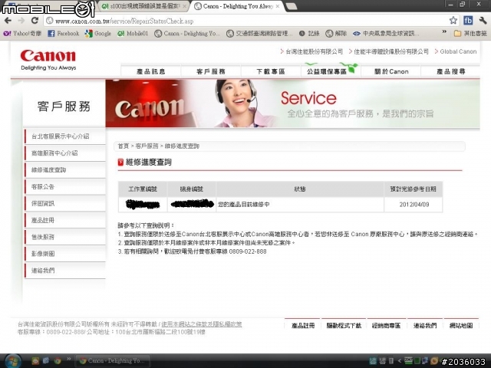
Task: Open Canon - Delighting You bookmark
Action: [187, 33]
